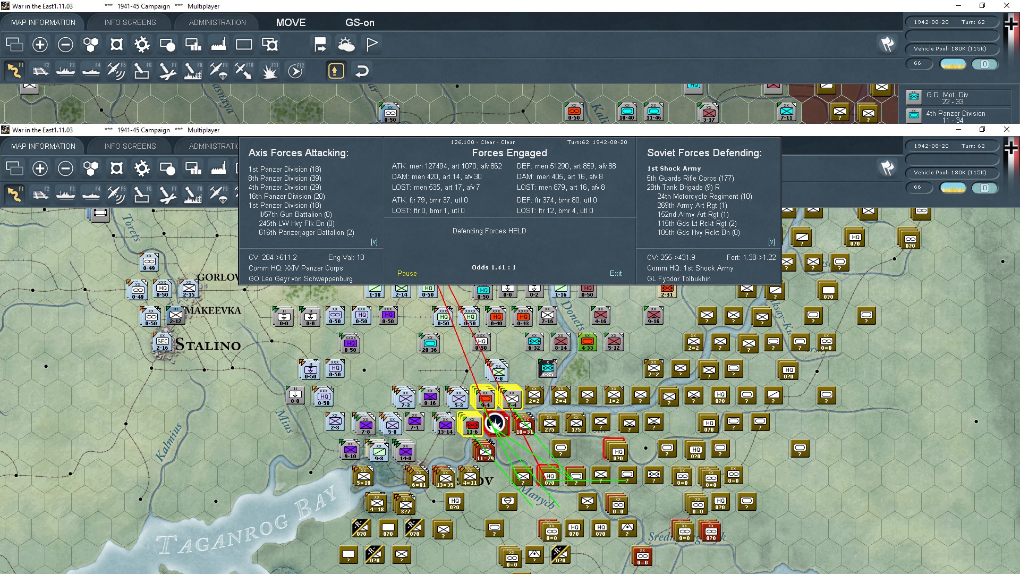Toggle F7 bomb airfield mode, background window
1020x574 pixels.
coord(167,71)
